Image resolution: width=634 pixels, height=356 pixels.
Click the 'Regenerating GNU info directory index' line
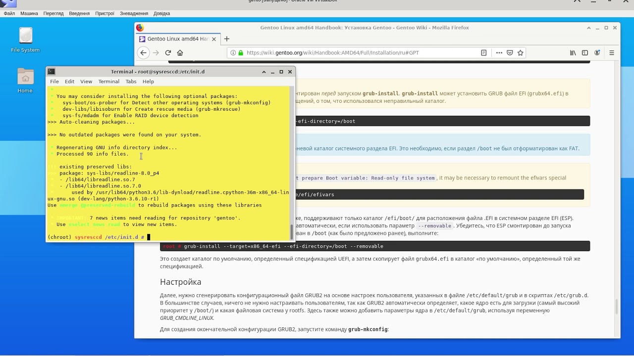116,148
